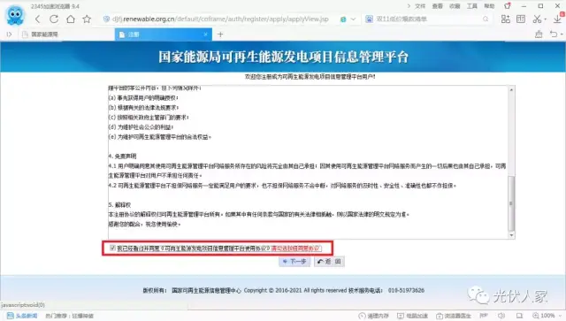Click the agreement scrollbar thumb
Viewport: 566px width, 321px height.
[511, 203]
